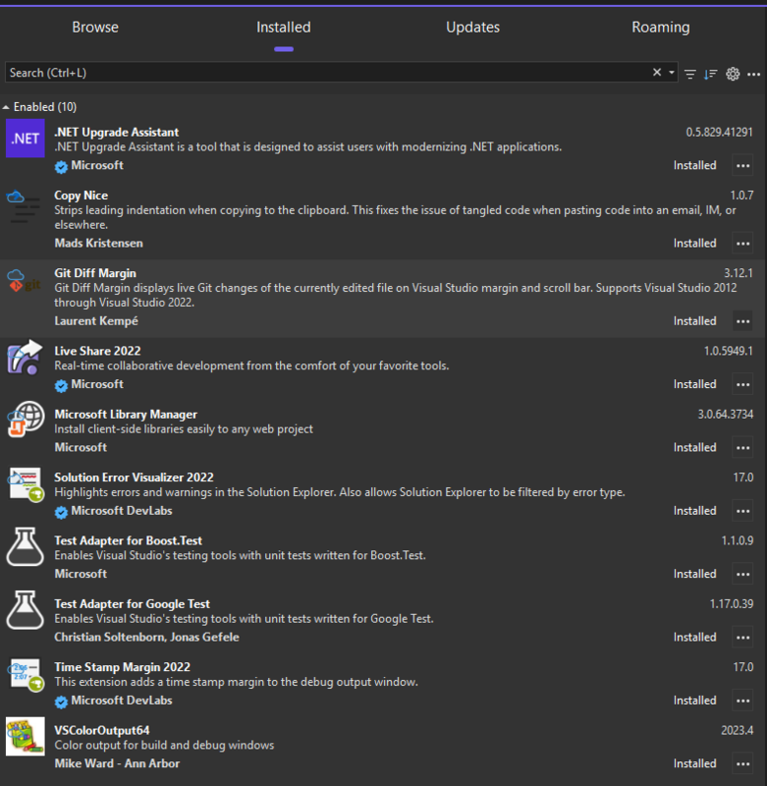Click the VSColorOutput64 crayons icon

tap(26, 736)
